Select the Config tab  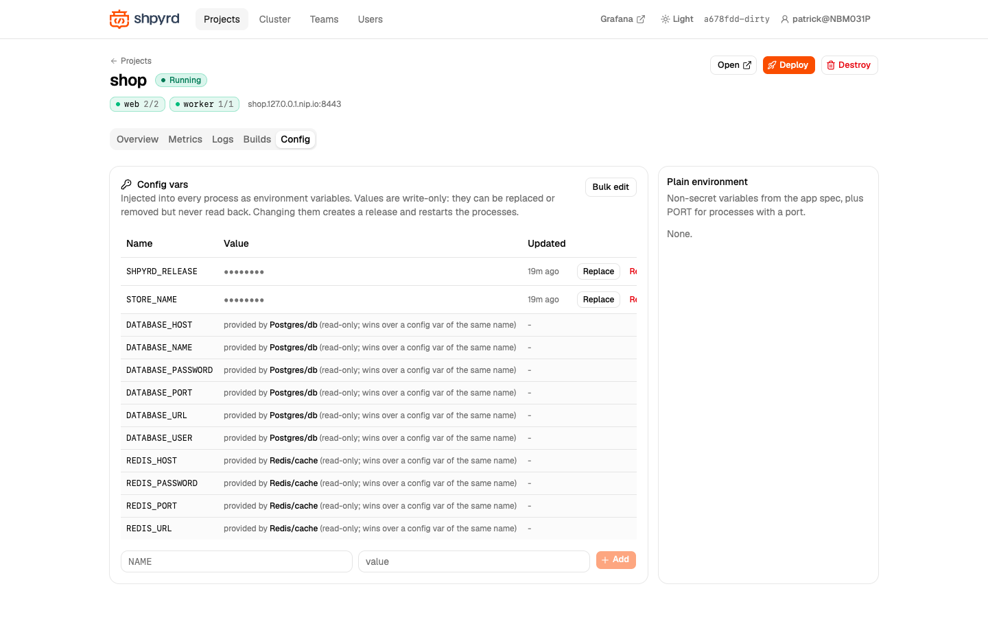click(296, 139)
